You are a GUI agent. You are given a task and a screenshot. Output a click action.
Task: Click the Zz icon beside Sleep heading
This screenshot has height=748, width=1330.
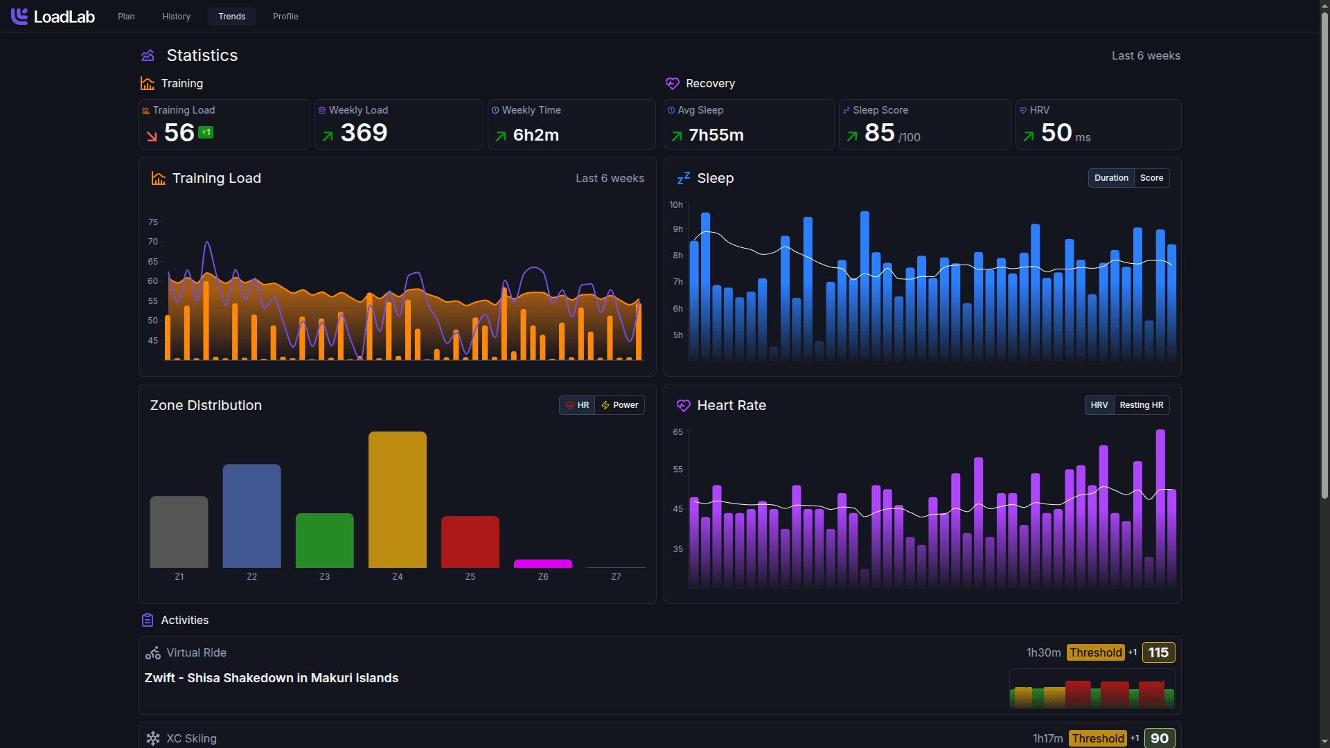tap(683, 177)
